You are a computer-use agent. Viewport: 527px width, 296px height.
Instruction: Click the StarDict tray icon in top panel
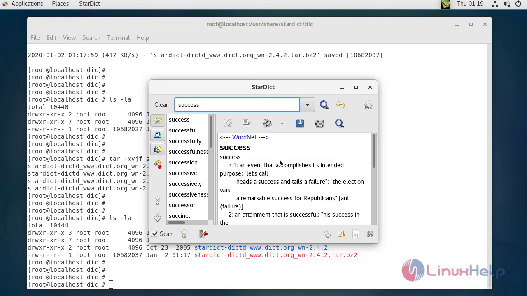[x=445, y=4]
